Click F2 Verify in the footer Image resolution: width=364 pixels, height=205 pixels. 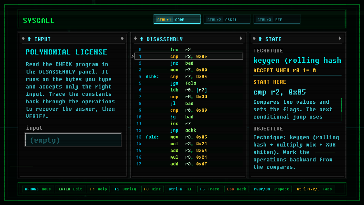tap(125, 189)
